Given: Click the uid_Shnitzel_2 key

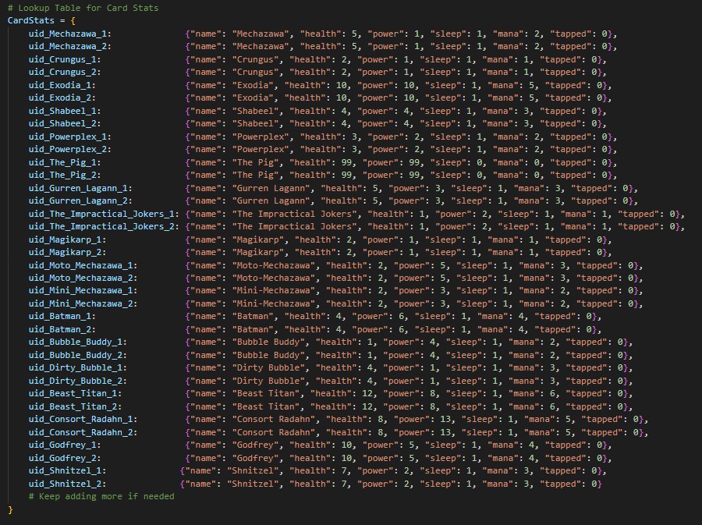Looking at the screenshot, I should (67, 484).
